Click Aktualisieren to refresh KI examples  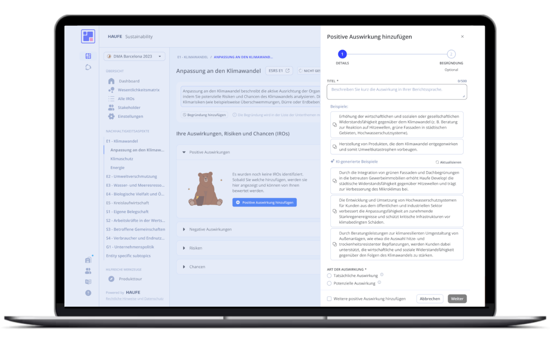(x=448, y=162)
